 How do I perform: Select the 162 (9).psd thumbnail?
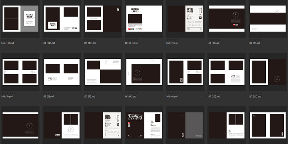pyautogui.click(x=185, y=72)
